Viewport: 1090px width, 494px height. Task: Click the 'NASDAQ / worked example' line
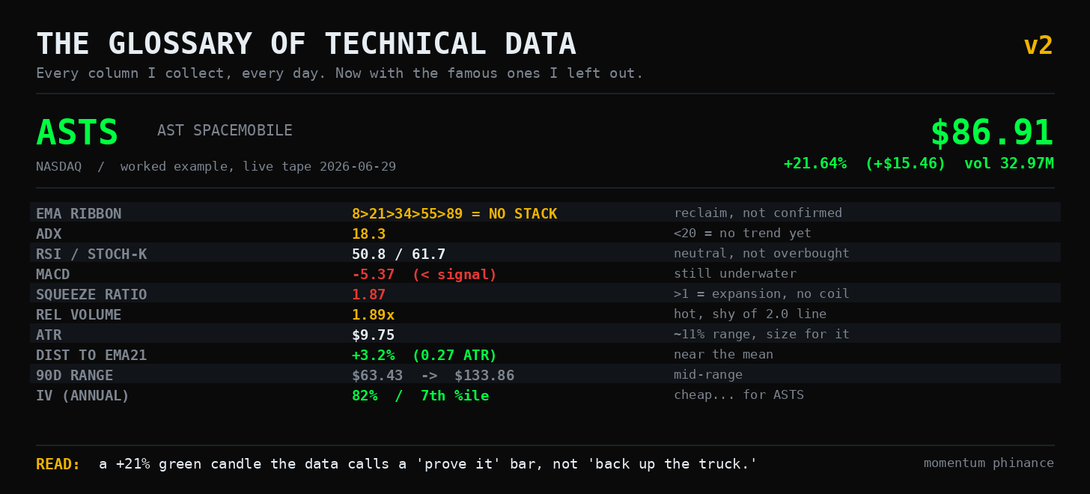(216, 166)
